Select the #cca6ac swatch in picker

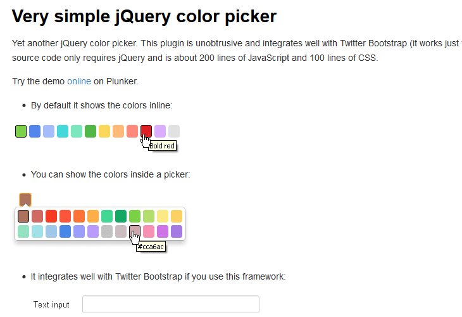(135, 231)
